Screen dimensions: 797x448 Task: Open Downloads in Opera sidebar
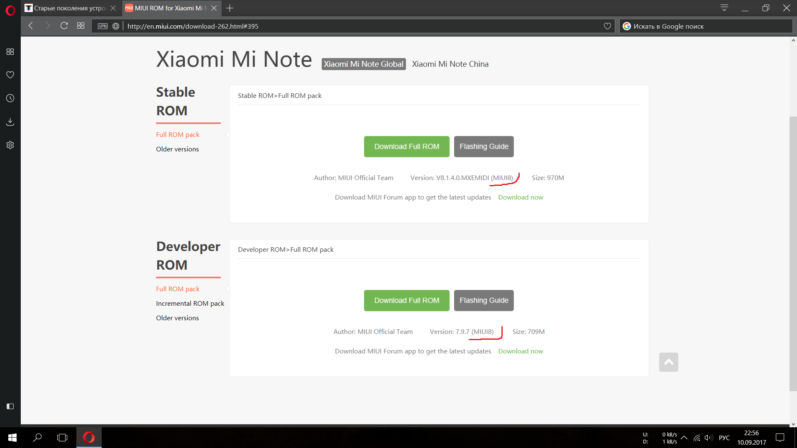10,122
